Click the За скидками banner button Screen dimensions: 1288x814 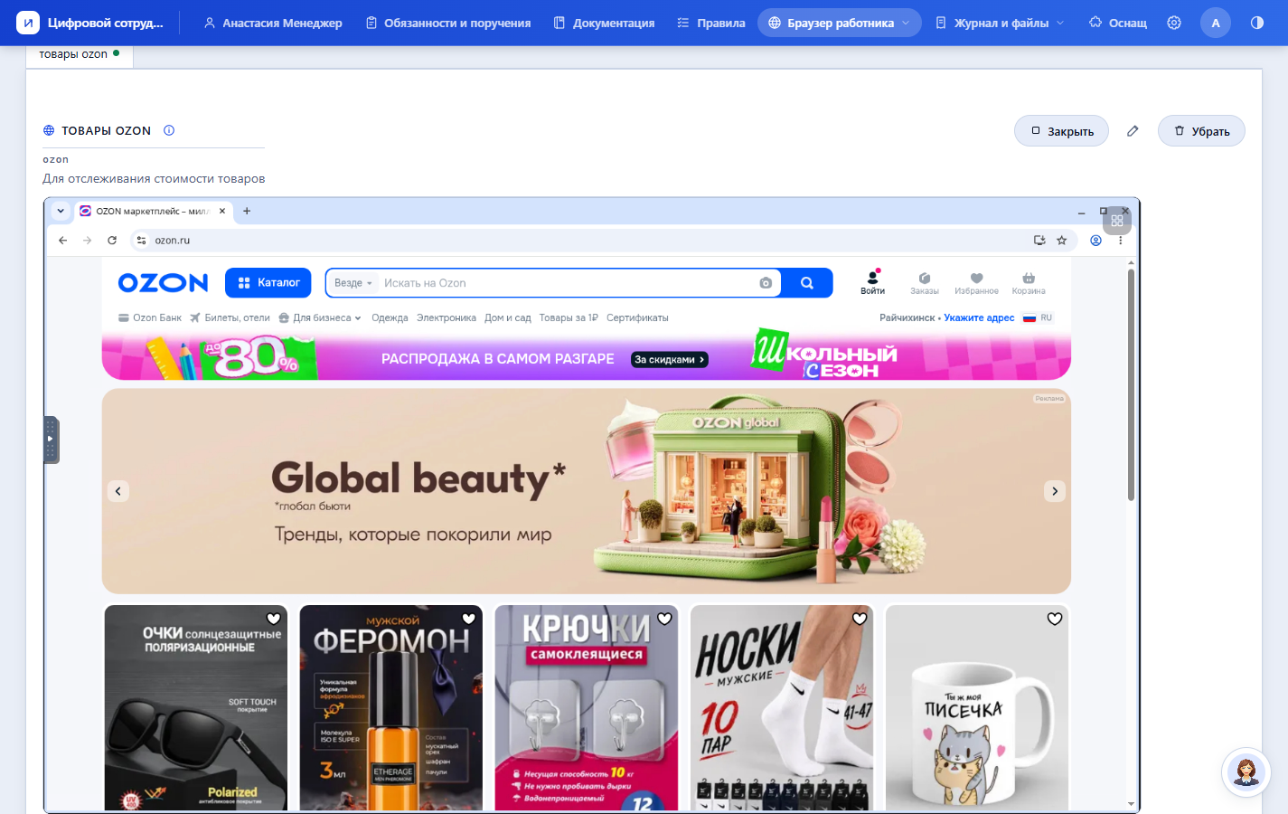[x=669, y=359]
